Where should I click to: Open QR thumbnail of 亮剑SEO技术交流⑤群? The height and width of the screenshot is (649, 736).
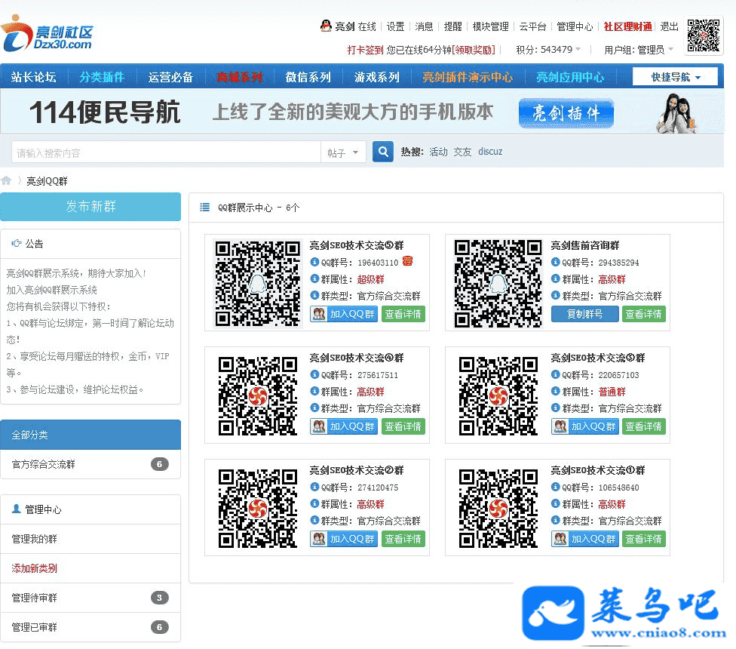tap(257, 283)
